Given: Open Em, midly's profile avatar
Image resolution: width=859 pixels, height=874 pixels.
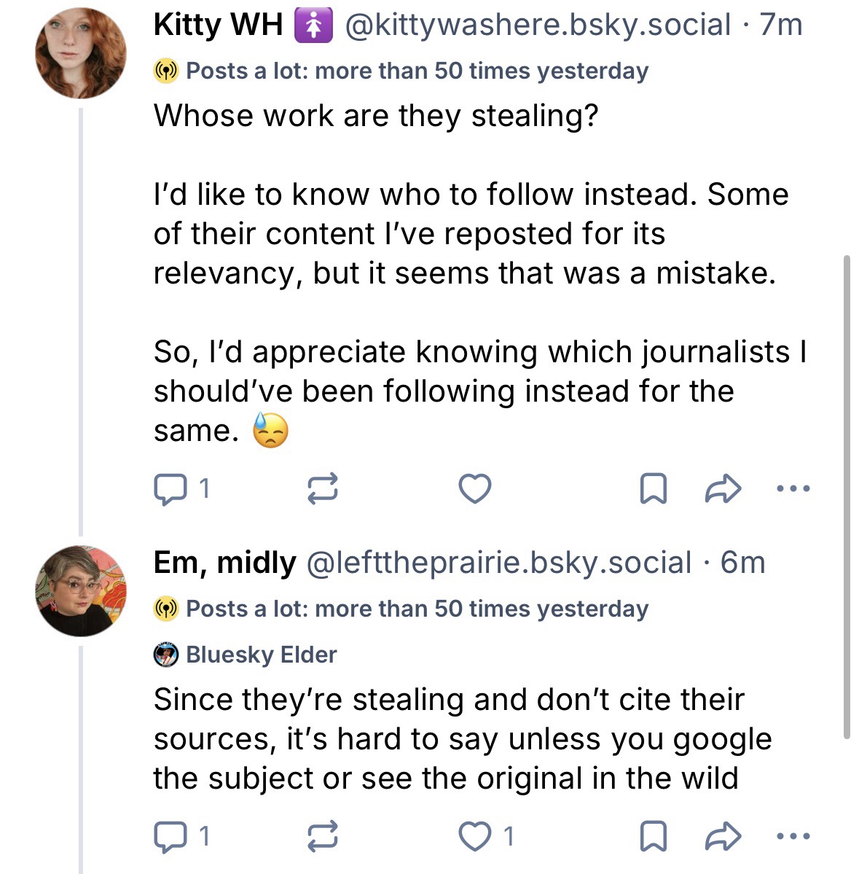Looking at the screenshot, I should point(80,590).
